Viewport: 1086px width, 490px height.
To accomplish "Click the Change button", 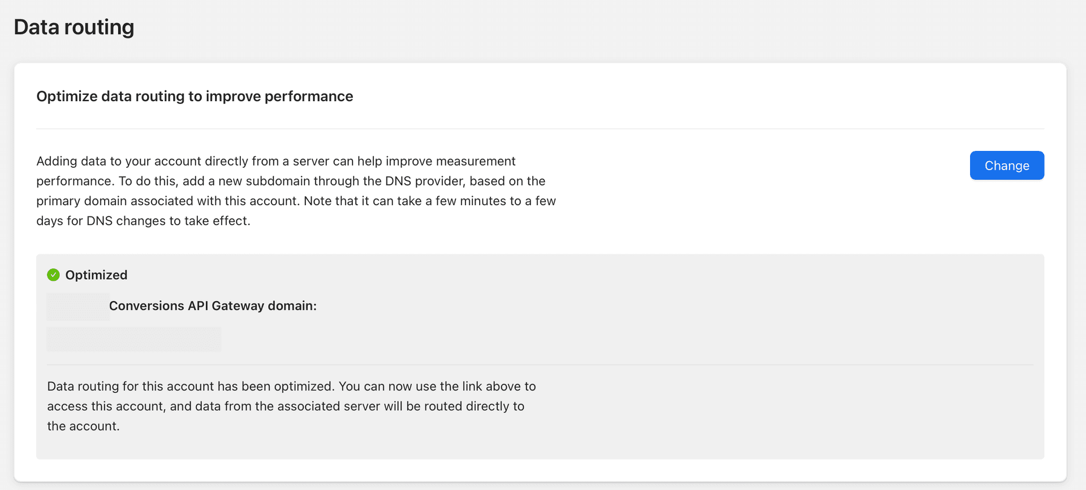I will [1006, 165].
